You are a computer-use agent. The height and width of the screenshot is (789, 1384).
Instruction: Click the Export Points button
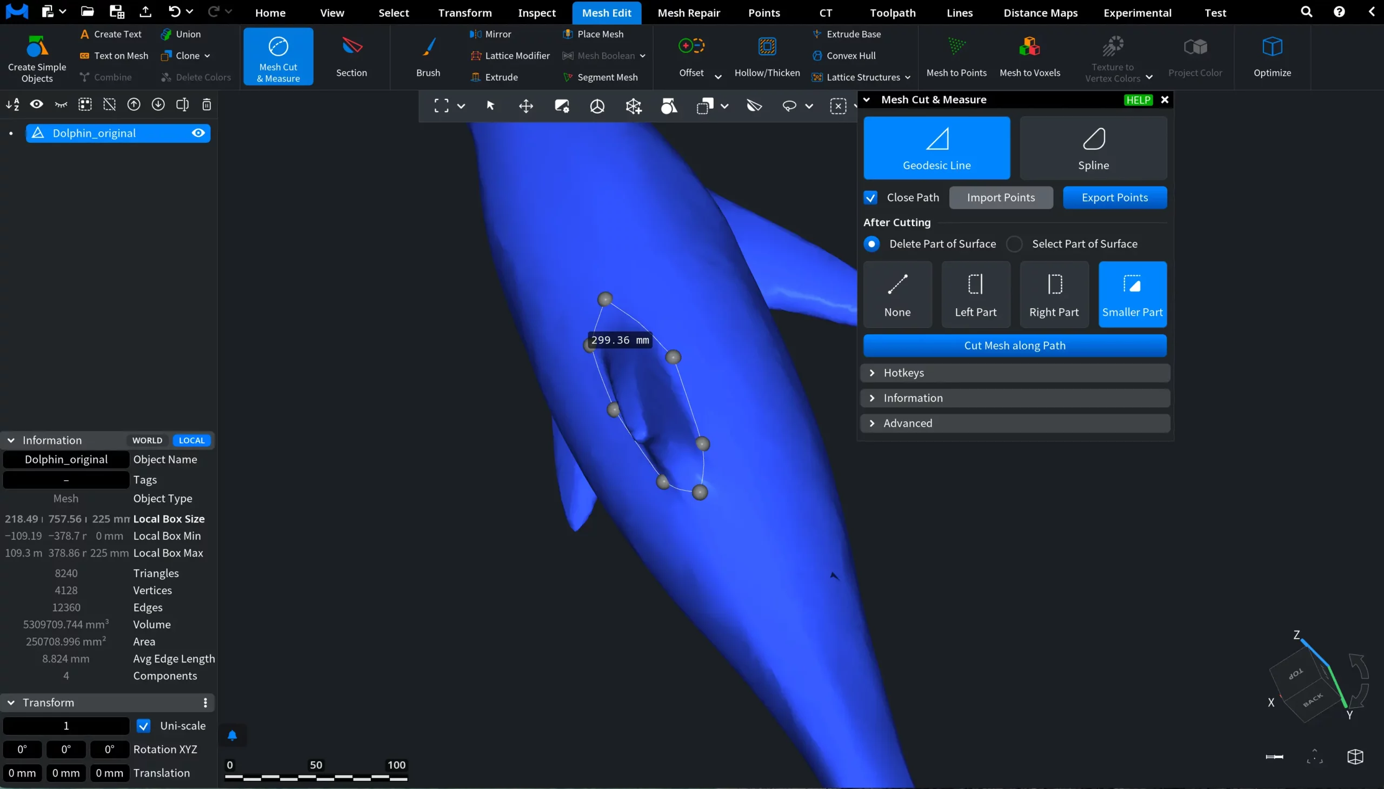click(x=1114, y=198)
